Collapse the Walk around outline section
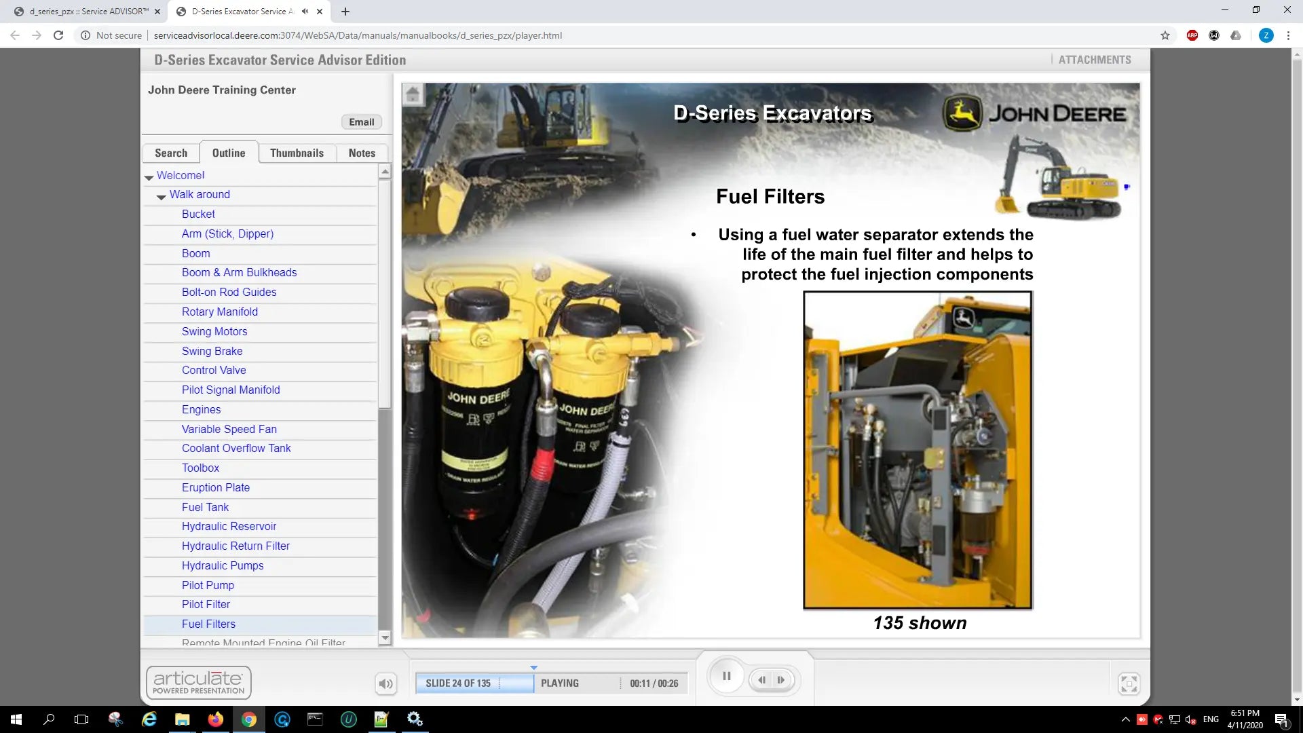Screen dimensions: 1303x733 click(x=161, y=198)
